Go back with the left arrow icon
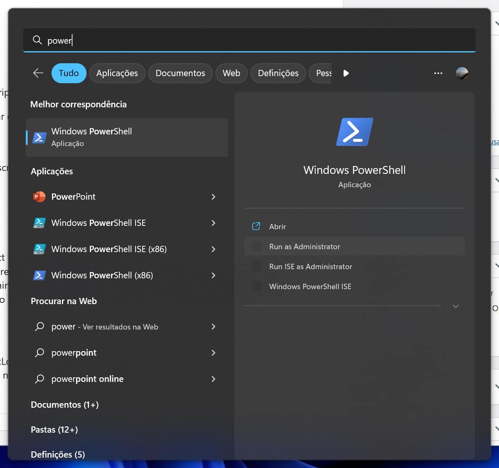The image size is (499, 468). [38, 73]
